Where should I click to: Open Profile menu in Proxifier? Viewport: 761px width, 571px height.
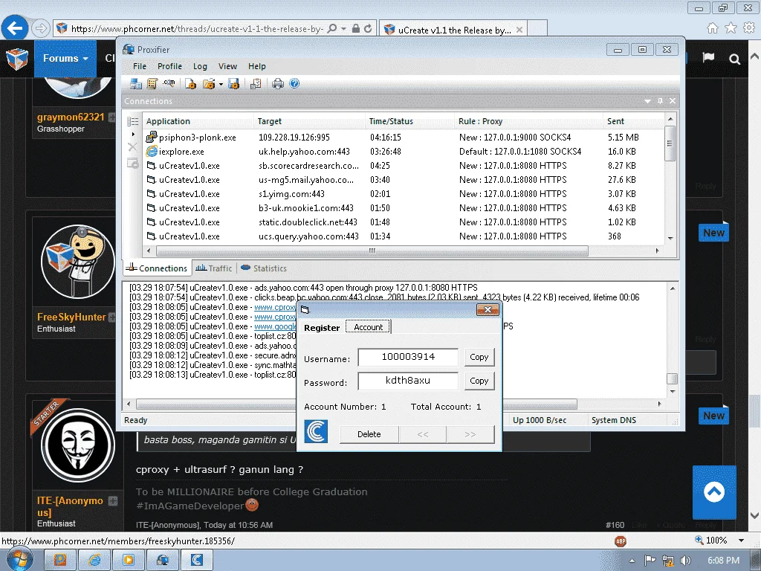[x=169, y=66]
